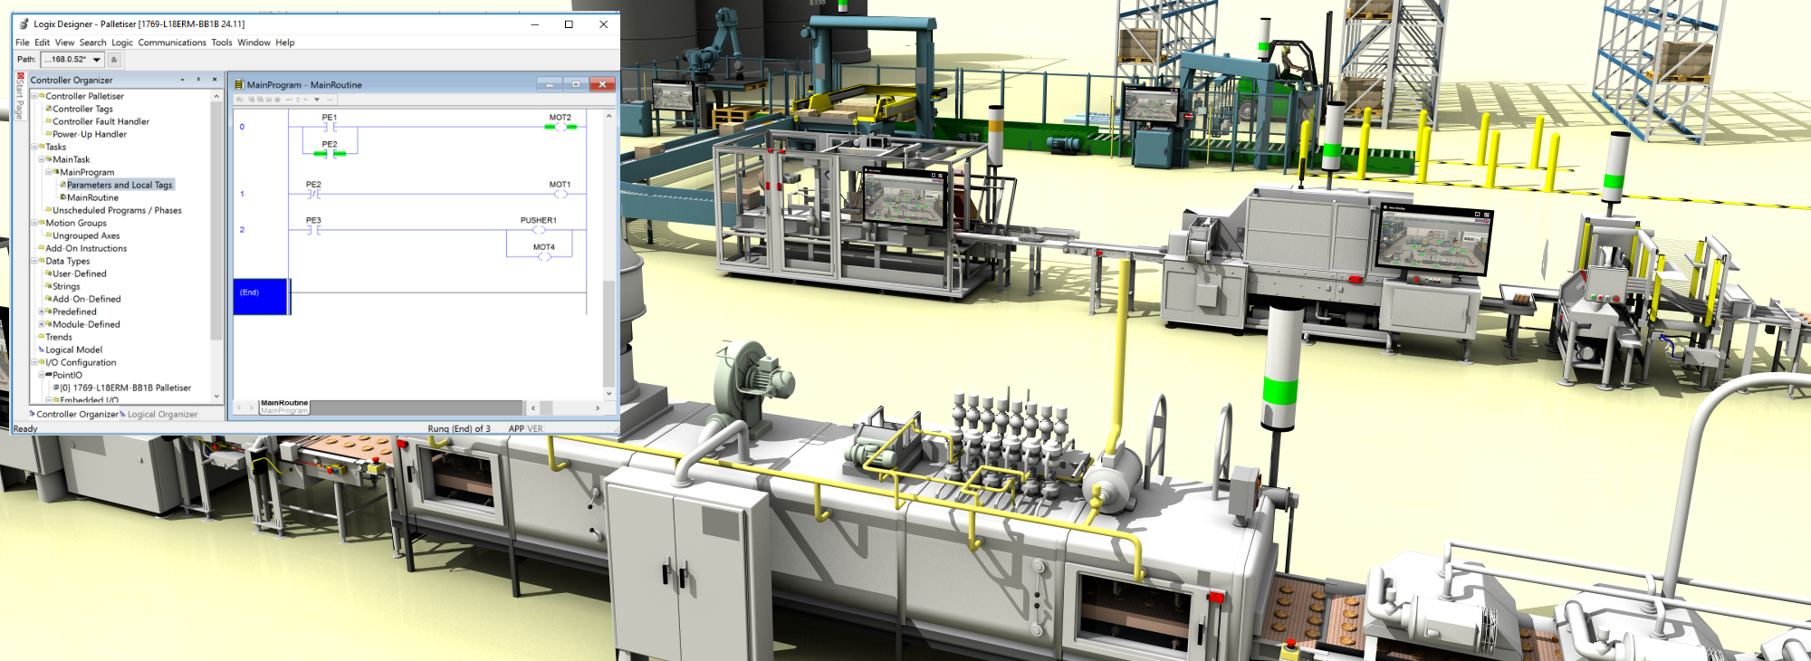Switch to the Logical Organizer tab
This screenshot has width=1811, height=661.
pos(159,415)
